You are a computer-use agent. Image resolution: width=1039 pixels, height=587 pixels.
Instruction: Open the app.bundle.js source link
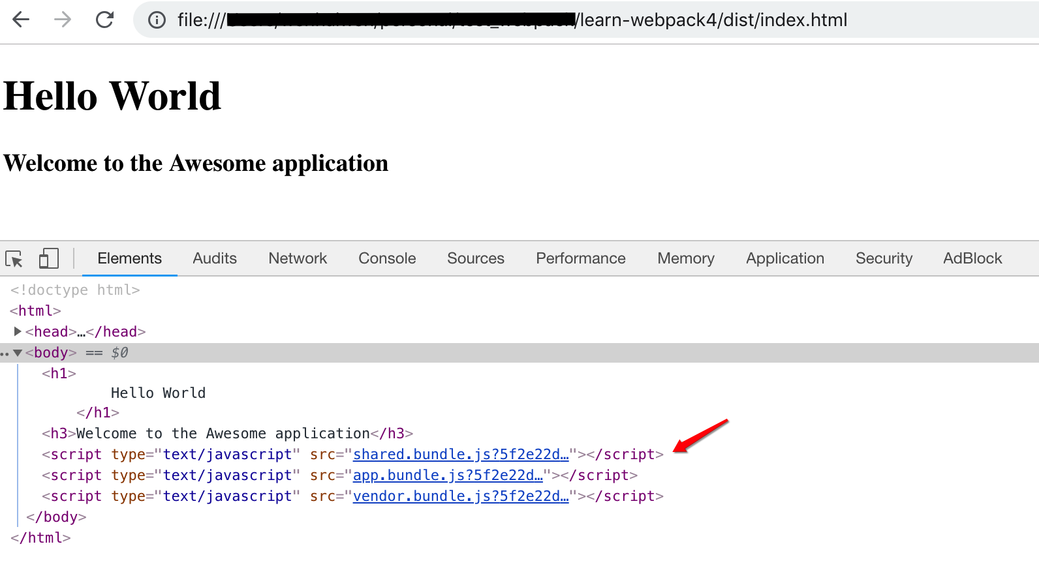click(x=448, y=475)
